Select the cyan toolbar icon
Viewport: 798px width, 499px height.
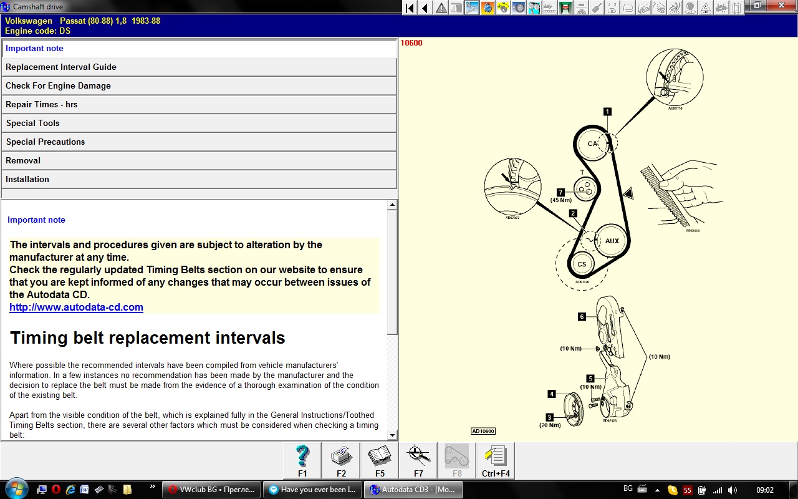[534, 8]
